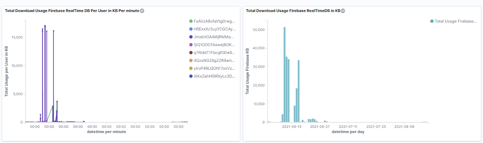Click the green FaAVzA8ofaVtg0rwg legend color dot
Image resolution: width=483 pixels, height=143 pixels.
coord(191,21)
